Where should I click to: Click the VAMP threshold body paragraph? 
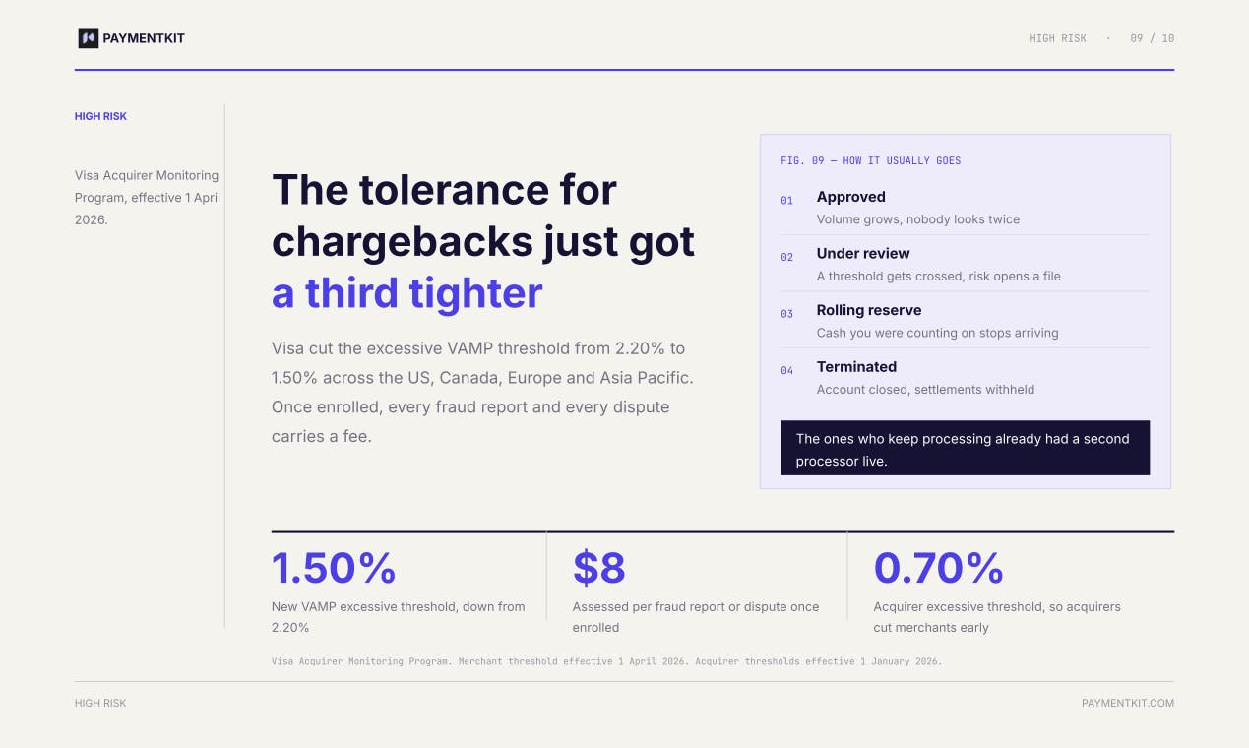point(483,392)
